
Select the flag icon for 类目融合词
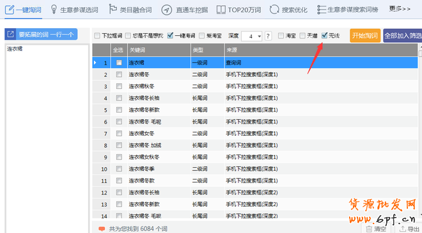pos(113,9)
